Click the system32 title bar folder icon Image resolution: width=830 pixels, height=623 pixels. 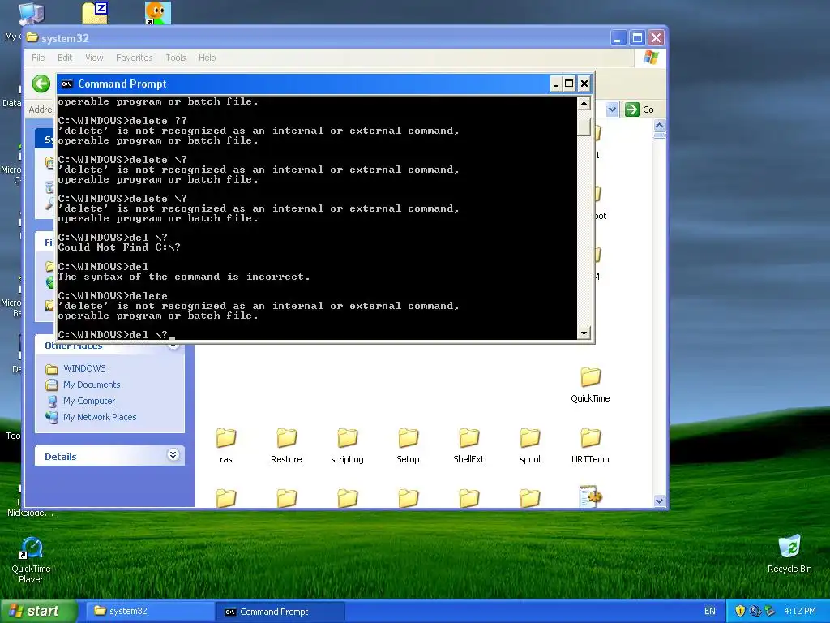click(32, 37)
